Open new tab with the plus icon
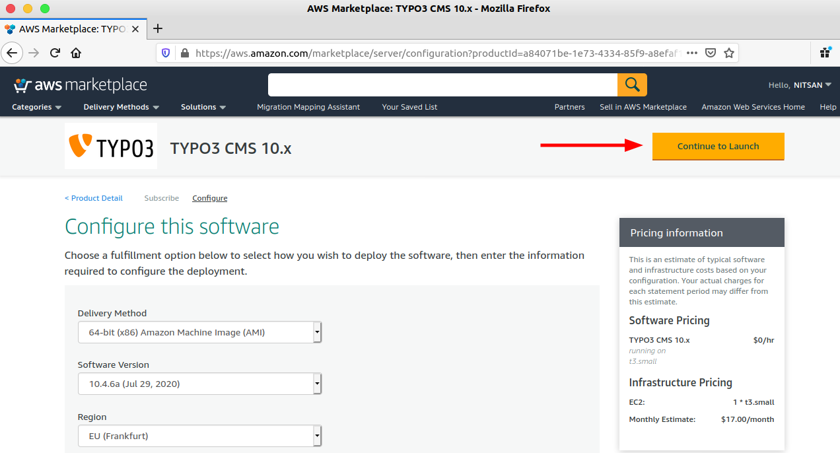 (x=158, y=28)
